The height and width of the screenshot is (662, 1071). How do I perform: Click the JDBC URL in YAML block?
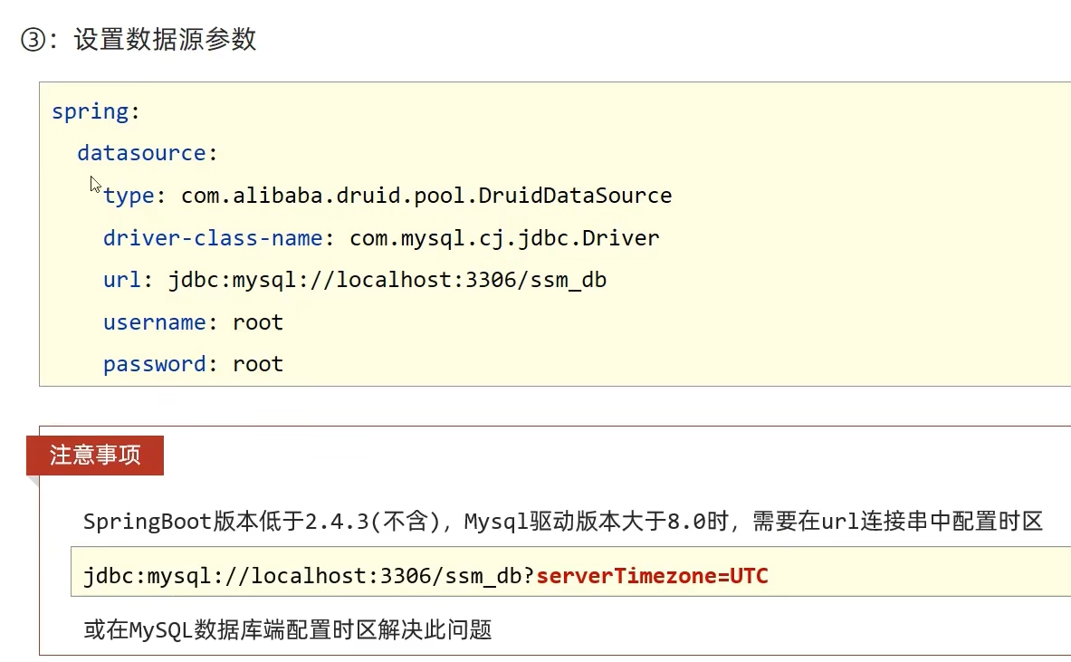tap(387, 280)
